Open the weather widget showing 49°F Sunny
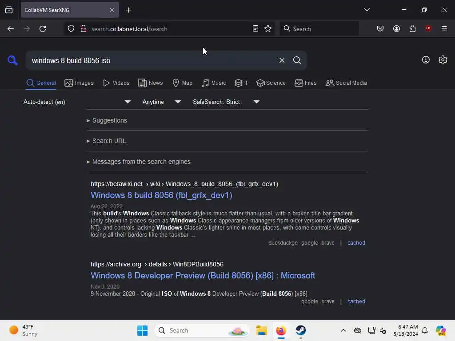455x341 pixels. click(23, 330)
